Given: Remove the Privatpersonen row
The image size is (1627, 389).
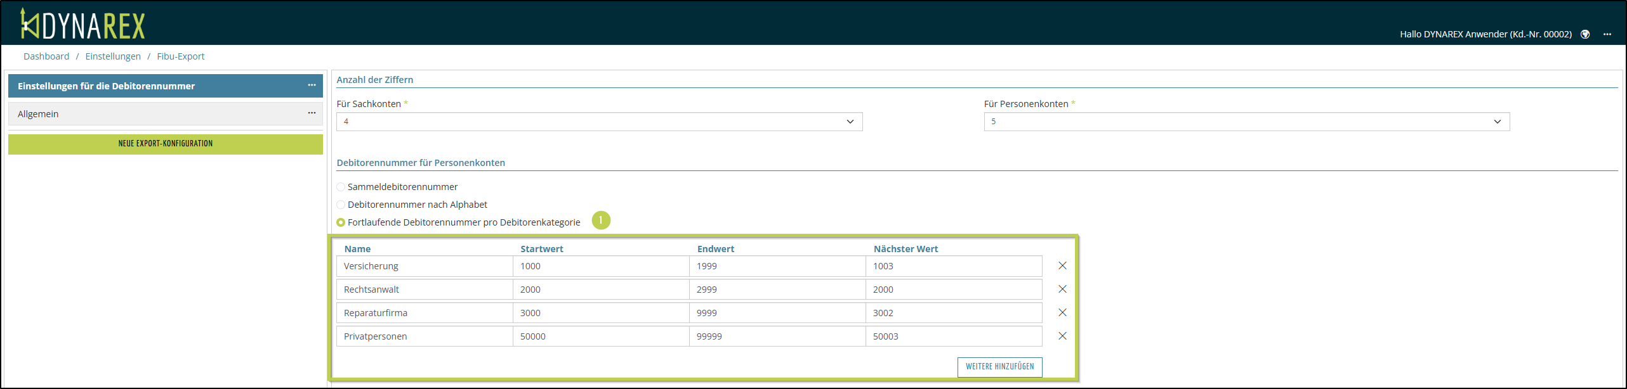Looking at the screenshot, I should [1062, 336].
